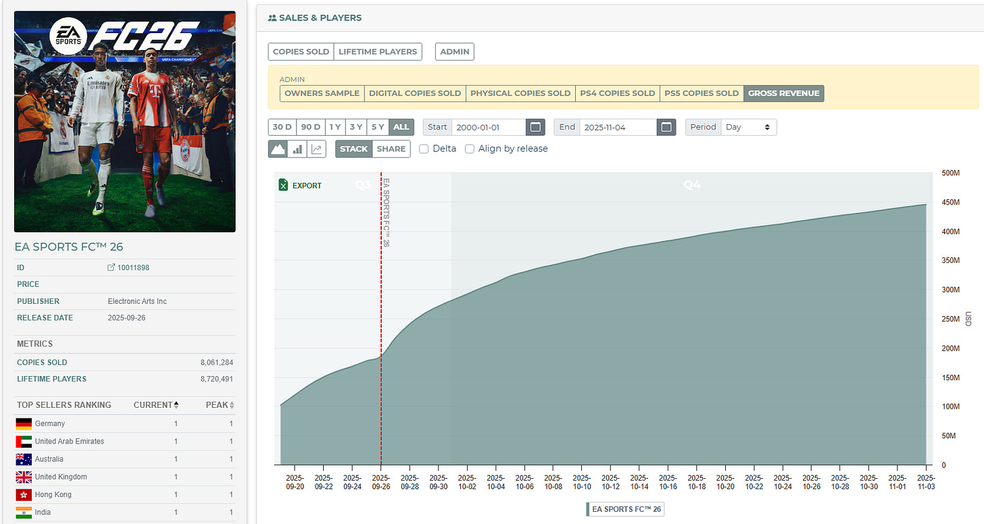Select the COPIES SOLD tab

(x=301, y=51)
